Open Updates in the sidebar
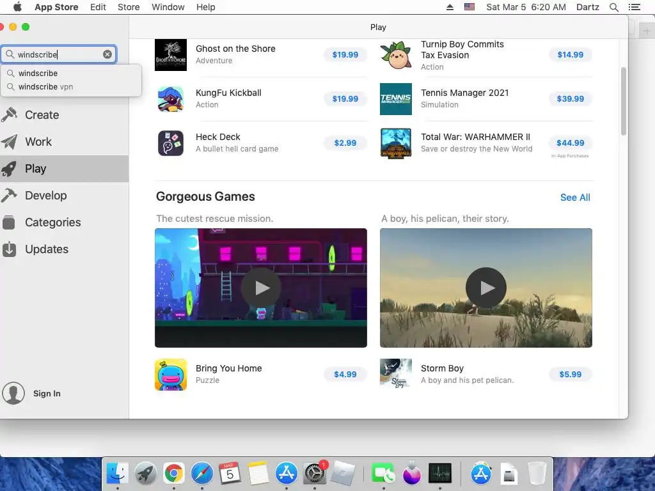Screen dimensions: 655x491 [x=65, y=249]
